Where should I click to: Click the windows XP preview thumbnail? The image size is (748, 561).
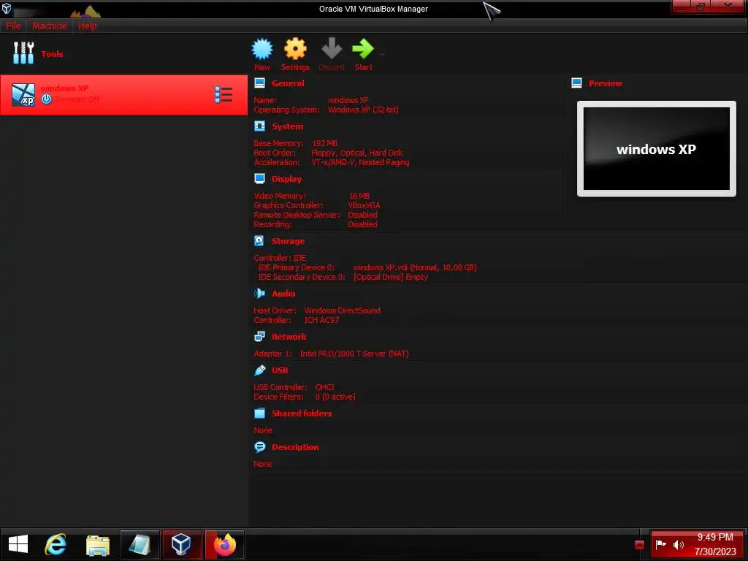tap(657, 148)
